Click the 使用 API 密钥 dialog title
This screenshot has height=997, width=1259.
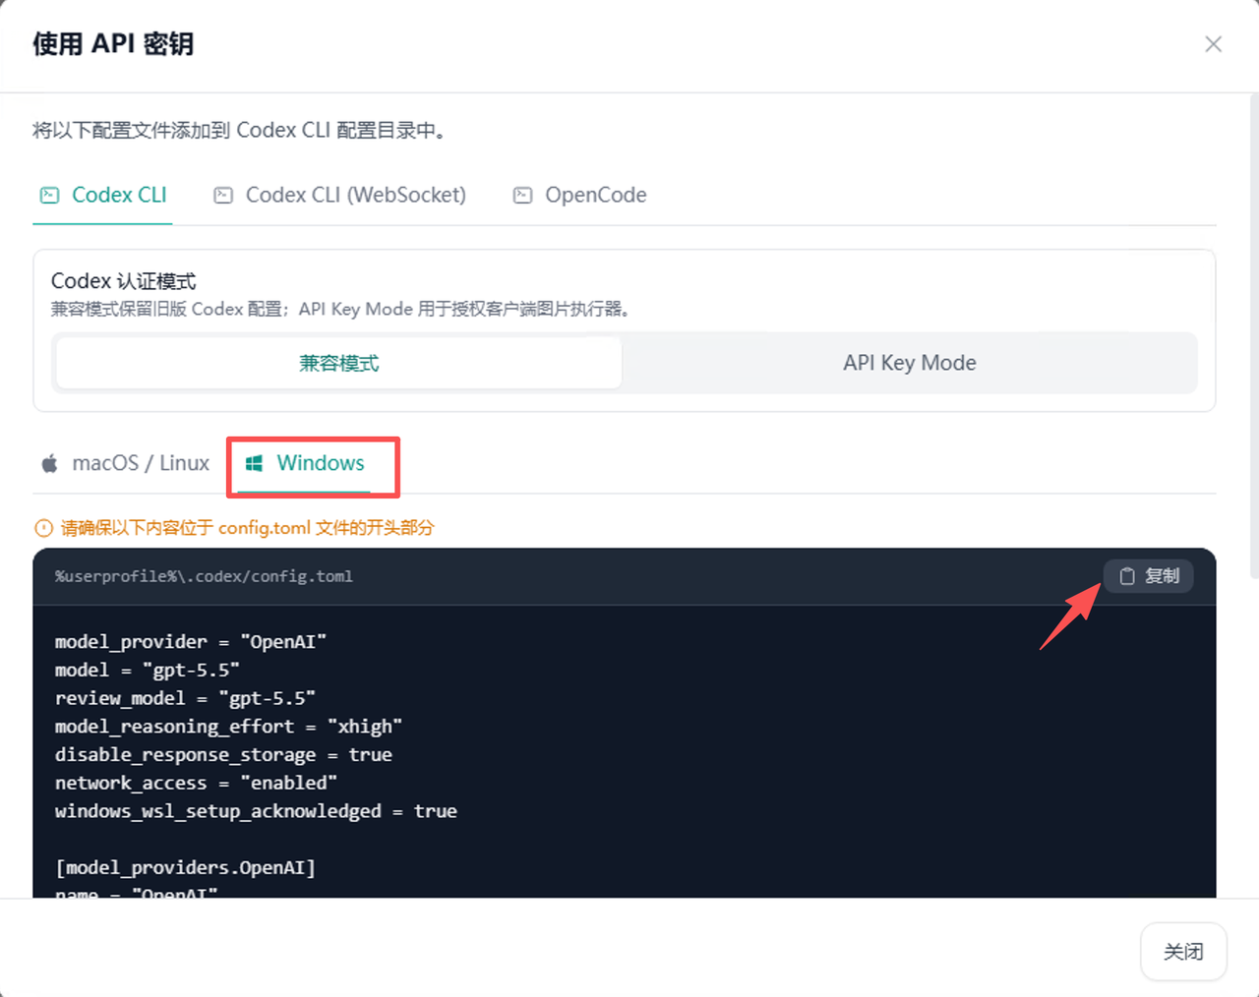(x=113, y=44)
